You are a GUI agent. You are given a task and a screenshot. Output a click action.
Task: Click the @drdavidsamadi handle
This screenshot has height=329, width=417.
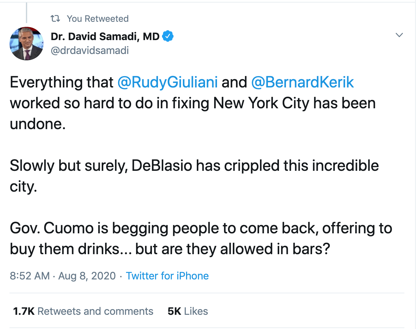tap(90, 51)
